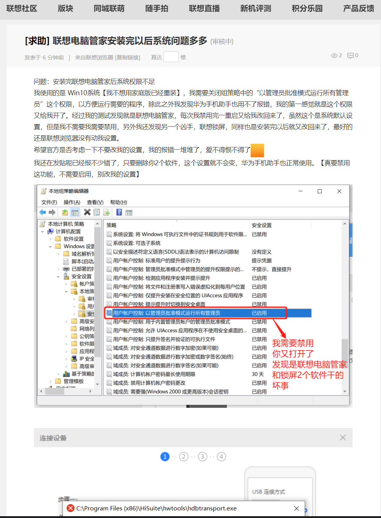Click the folder icon beside 管理模板
The height and width of the screenshot is (518, 381).
58,381
